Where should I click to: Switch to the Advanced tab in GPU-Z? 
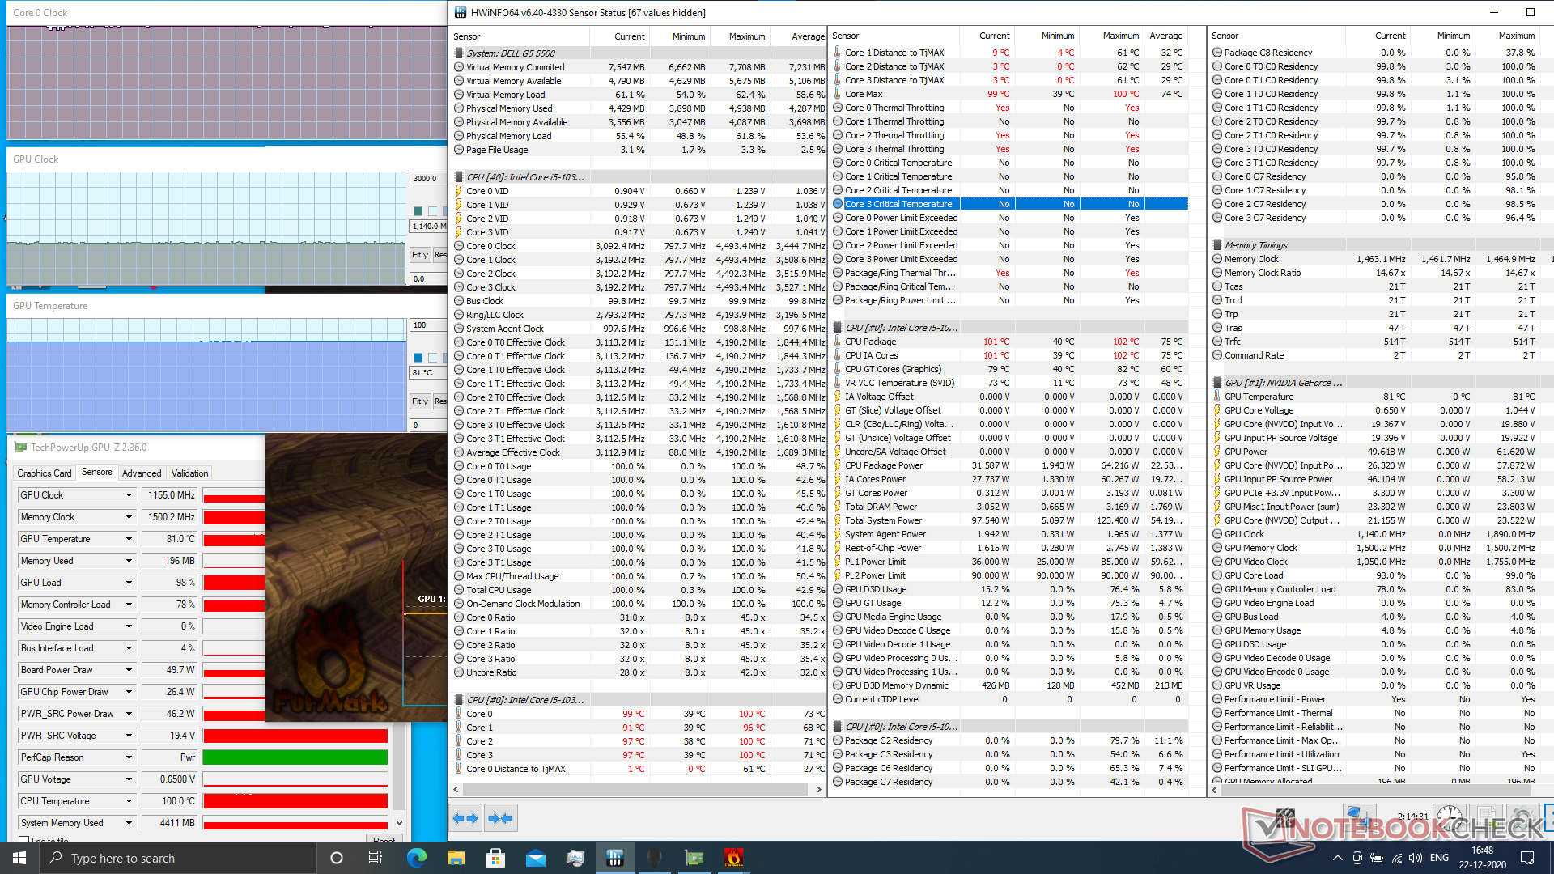coord(142,473)
